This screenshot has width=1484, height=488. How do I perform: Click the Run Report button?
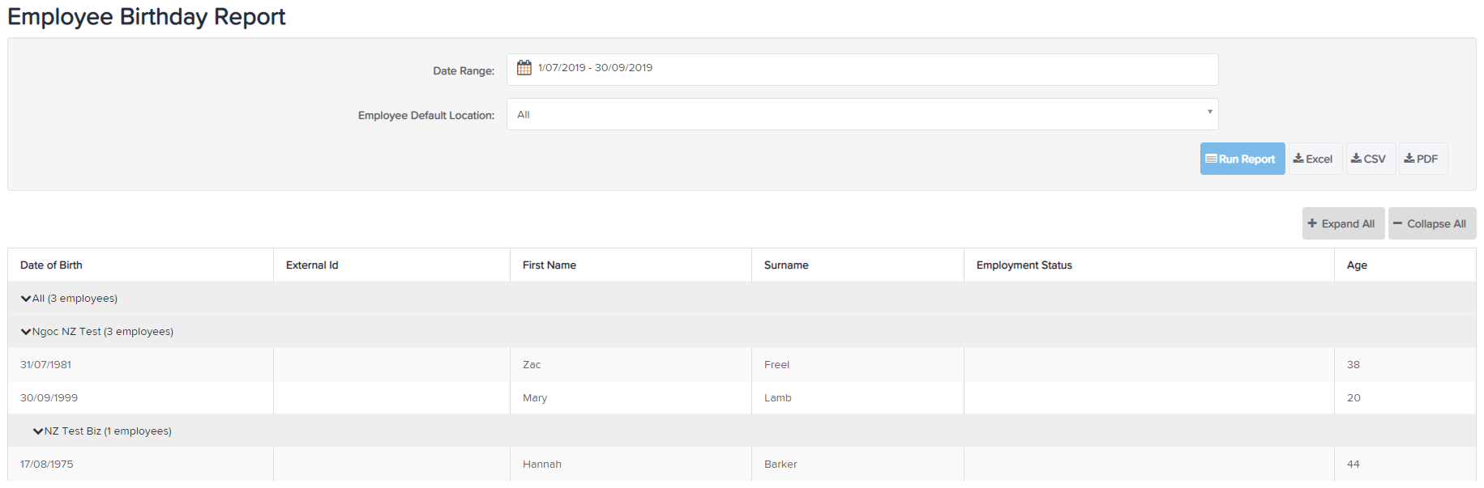pos(1242,159)
